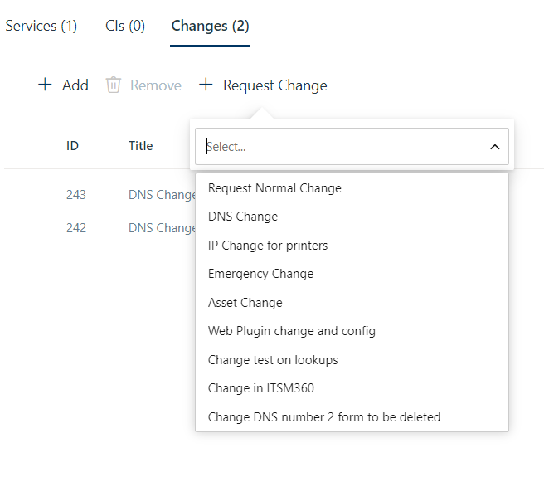Switch to the Services (1) tab
This screenshot has width=544, height=477.
(41, 26)
